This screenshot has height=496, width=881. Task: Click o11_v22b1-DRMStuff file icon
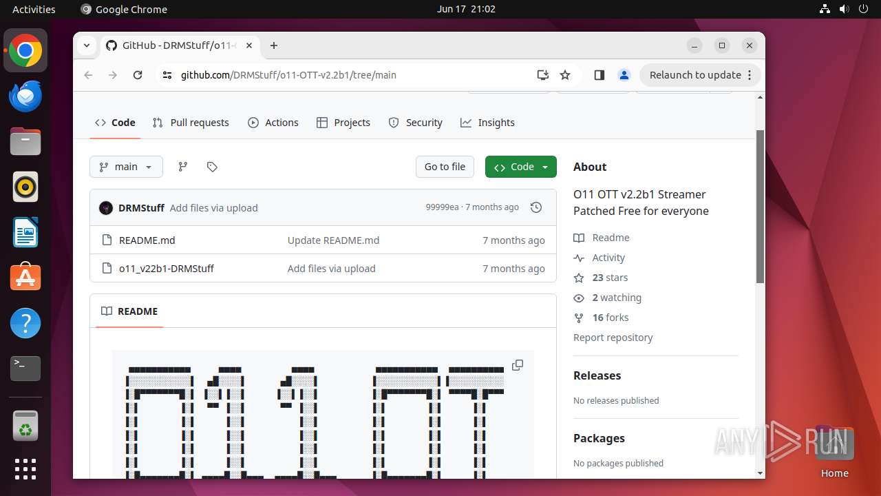click(107, 269)
